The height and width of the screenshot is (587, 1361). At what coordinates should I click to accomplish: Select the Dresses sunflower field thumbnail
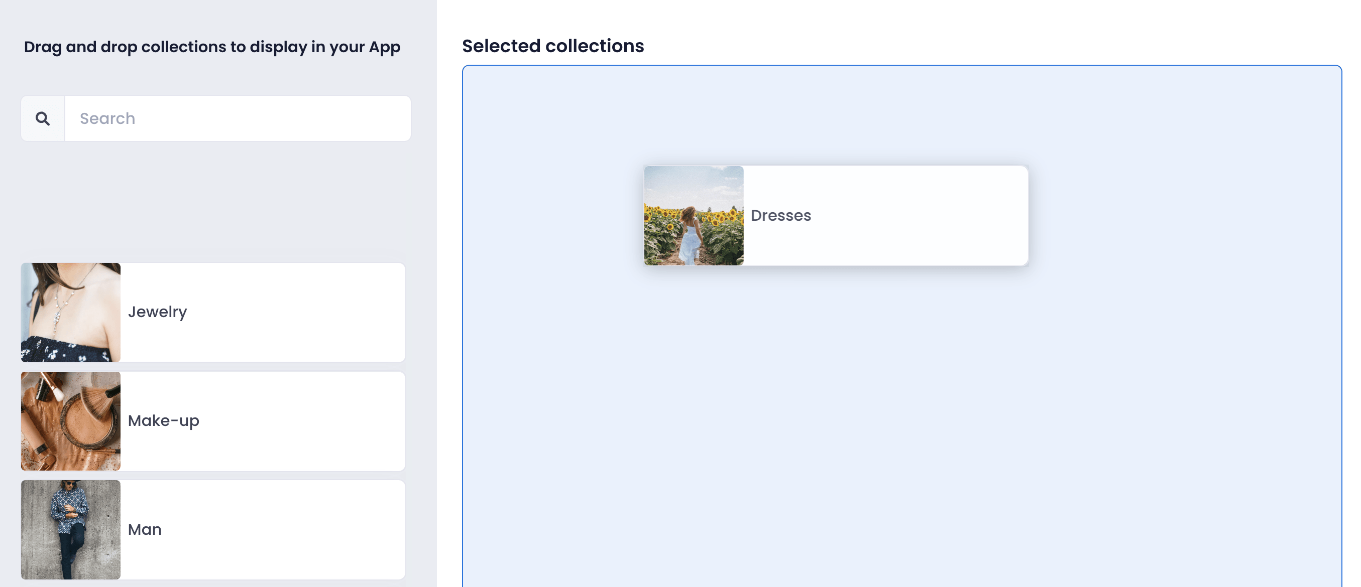point(694,216)
